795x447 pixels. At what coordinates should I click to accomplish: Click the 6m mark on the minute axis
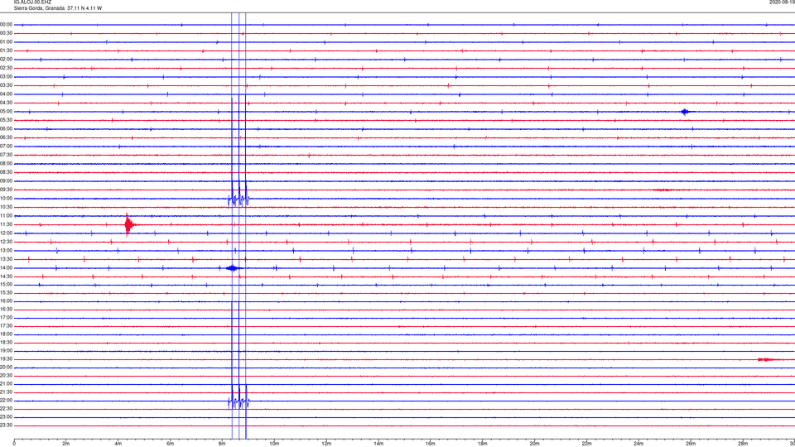(x=171, y=444)
